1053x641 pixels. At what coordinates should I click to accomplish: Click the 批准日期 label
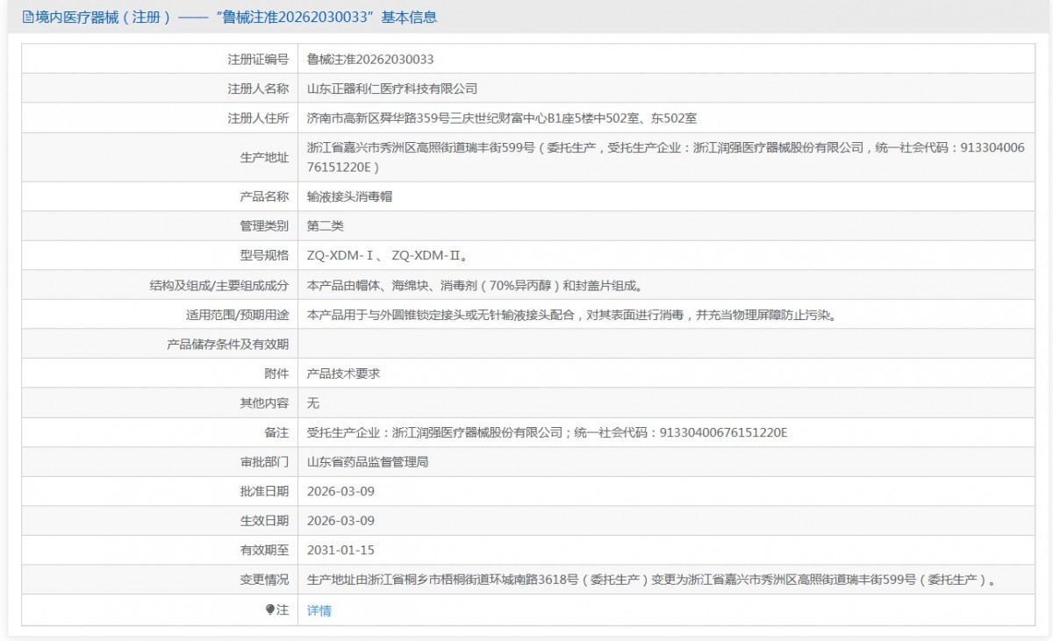click(264, 492)
